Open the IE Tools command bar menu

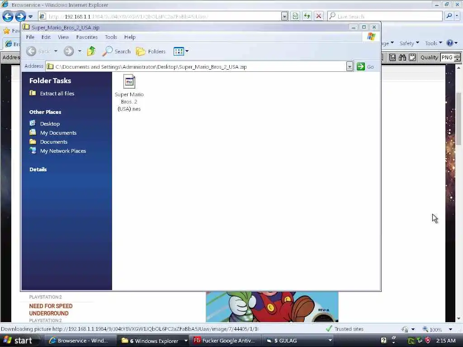(x=434, y=43)
